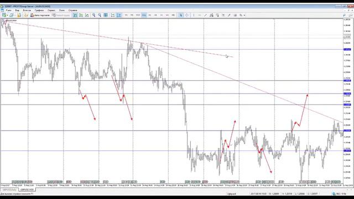
Task: Open the search icon at toolbar right
Action: tap(344, 15)
